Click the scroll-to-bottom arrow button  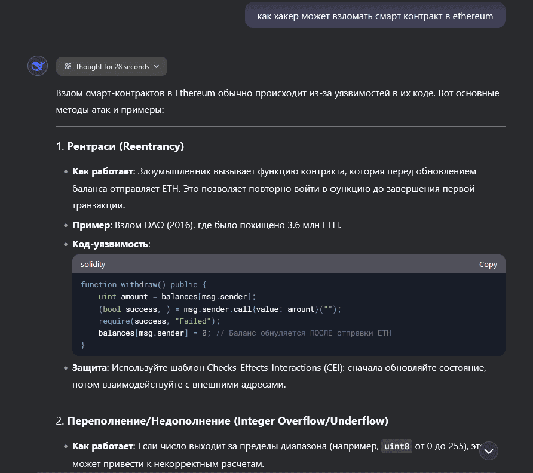[x=489, y=451]
